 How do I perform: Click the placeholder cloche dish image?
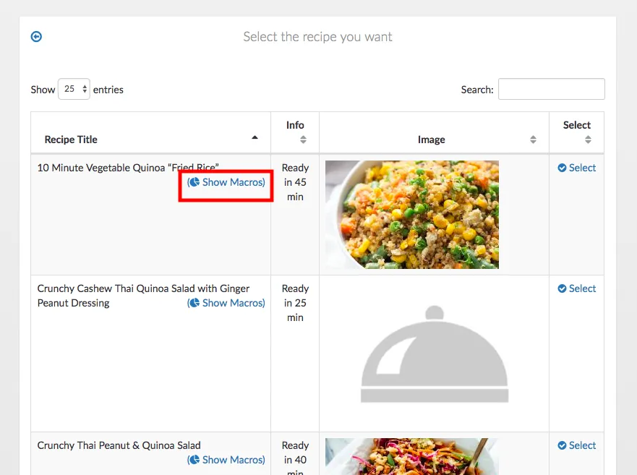pos(434,354)
